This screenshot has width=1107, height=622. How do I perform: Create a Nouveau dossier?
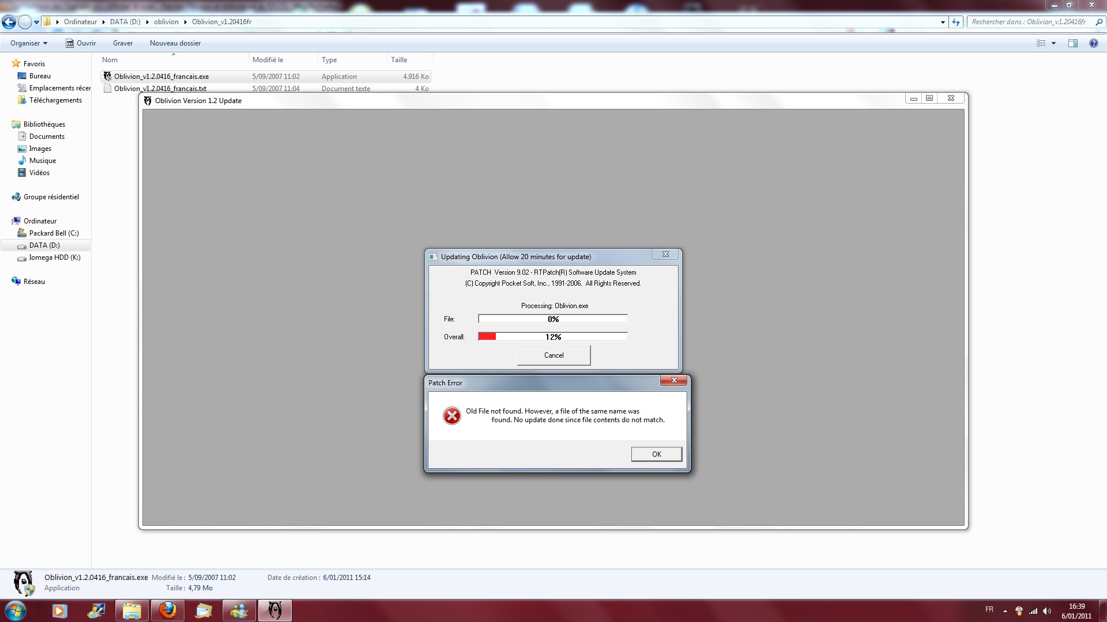pos(175,43)
